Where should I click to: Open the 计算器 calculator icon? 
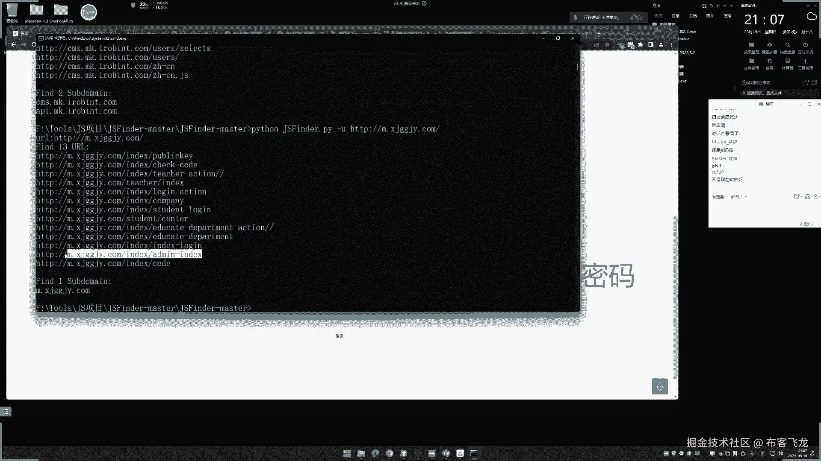(787, 61)
